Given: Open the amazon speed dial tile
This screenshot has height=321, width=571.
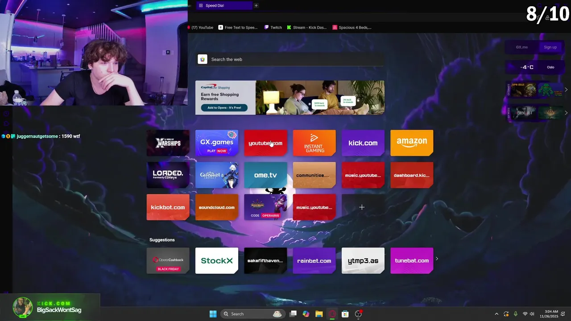Looking at the screenshot, I should tap(412, 143).
